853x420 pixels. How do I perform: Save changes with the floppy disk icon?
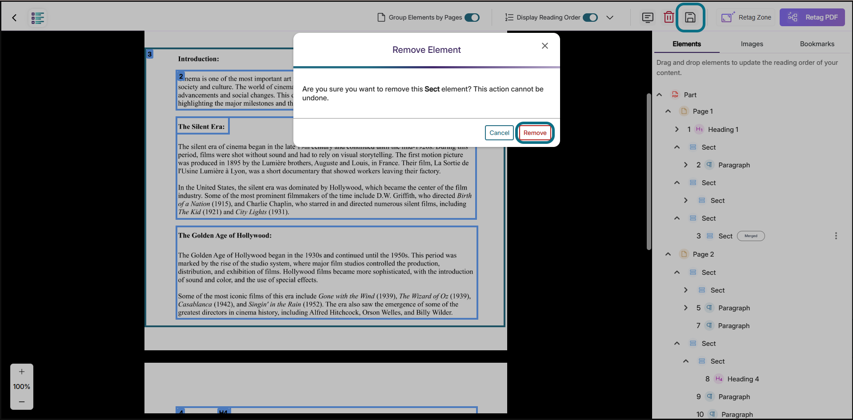pyautogui.click(x=690, y=17)
